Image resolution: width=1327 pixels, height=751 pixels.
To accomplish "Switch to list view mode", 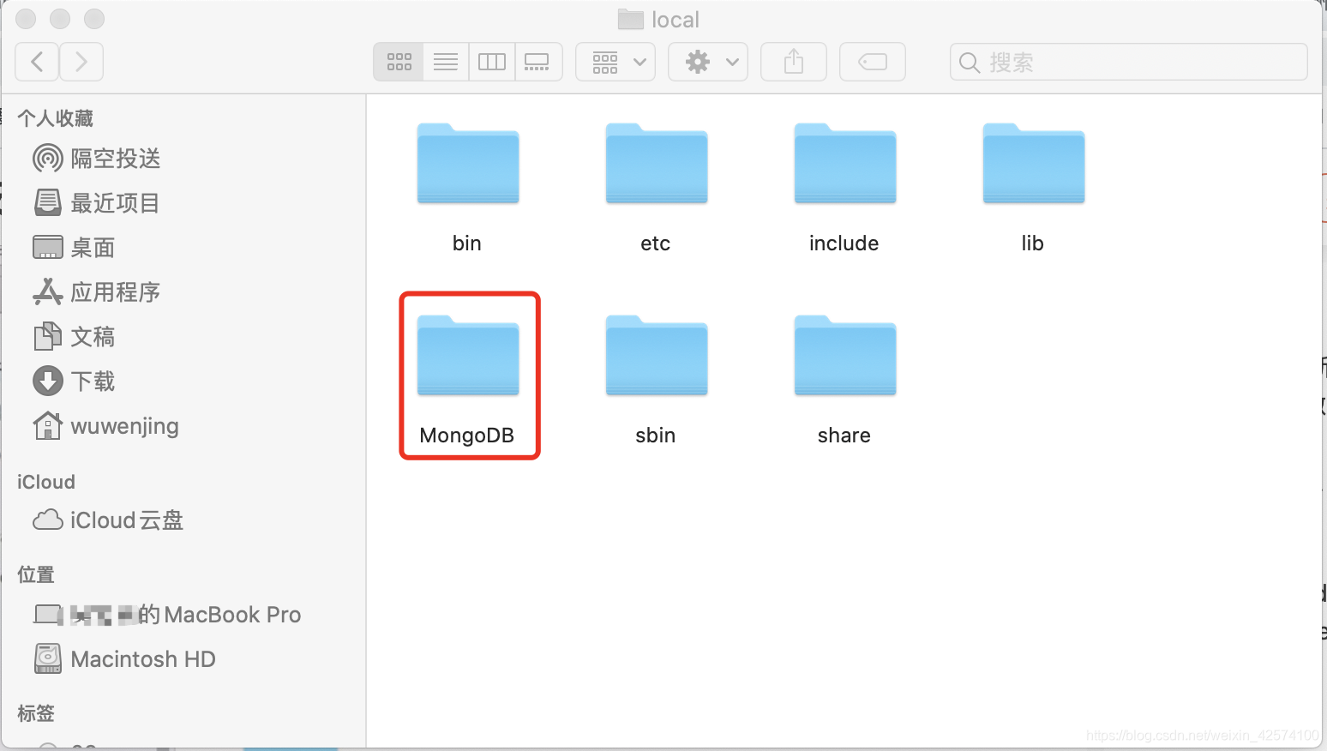I will (446, 62).
